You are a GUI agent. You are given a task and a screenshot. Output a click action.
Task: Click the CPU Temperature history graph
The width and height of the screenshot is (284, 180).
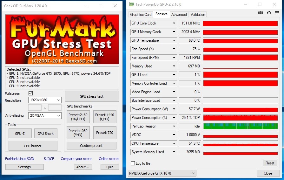tap(240, 143)
